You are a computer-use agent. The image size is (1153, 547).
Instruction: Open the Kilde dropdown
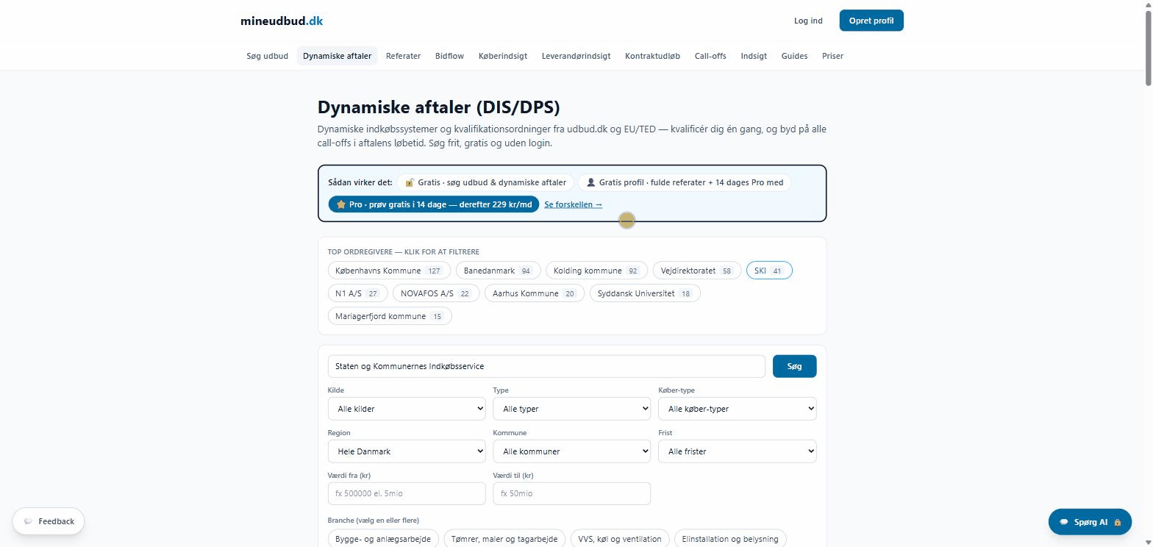click(x=407, y=409)
